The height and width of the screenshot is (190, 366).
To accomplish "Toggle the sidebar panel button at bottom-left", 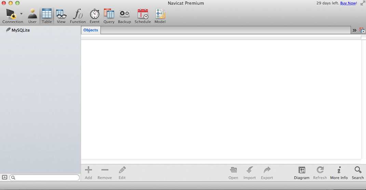I will coord(4,177).
